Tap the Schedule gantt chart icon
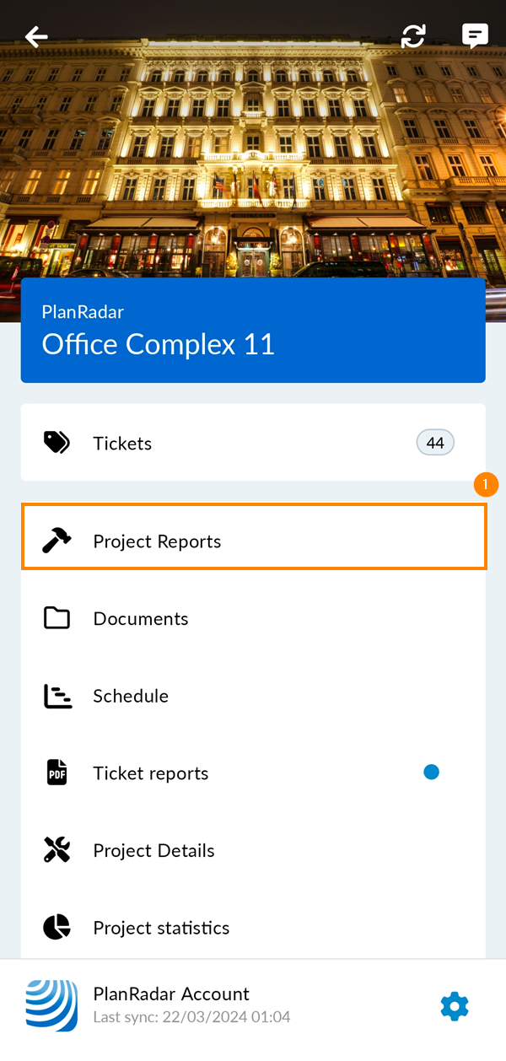Screen dimensions: 506x1061 [57, 696]
